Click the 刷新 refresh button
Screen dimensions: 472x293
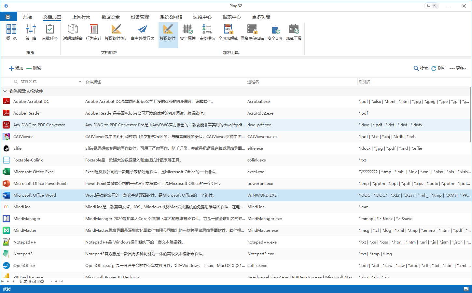pyautogui.click(x=438, y=68)
